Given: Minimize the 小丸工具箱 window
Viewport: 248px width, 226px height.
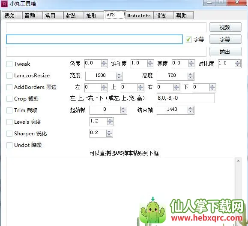Looking at the screenshot, I should [209, 3].
